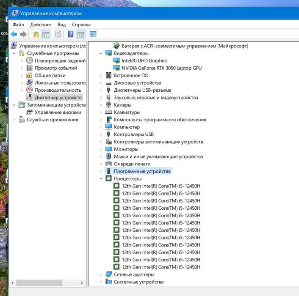Click the Мыши mouse icon

(108, 156)
